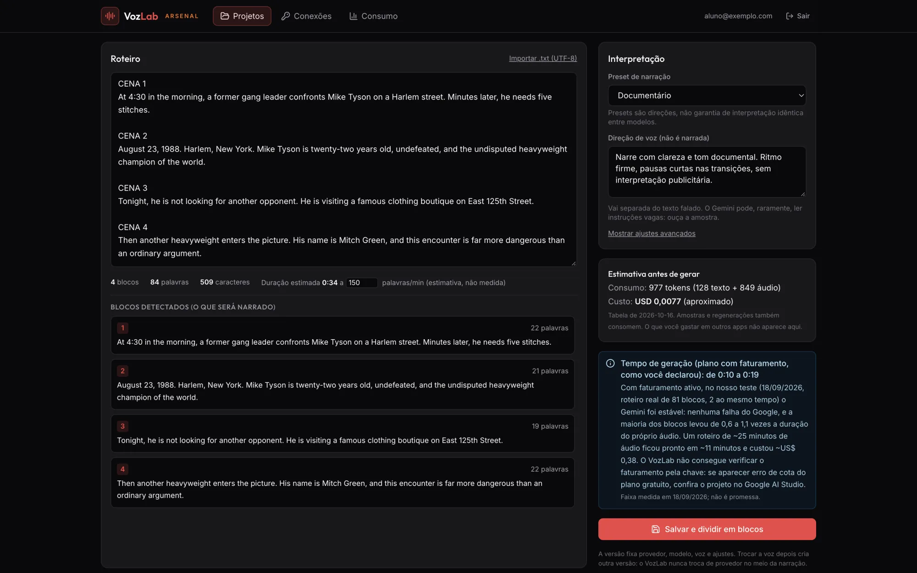Open the Projetos tab
The height and width of the screenshot is (573, 917).
pos(242,16)
